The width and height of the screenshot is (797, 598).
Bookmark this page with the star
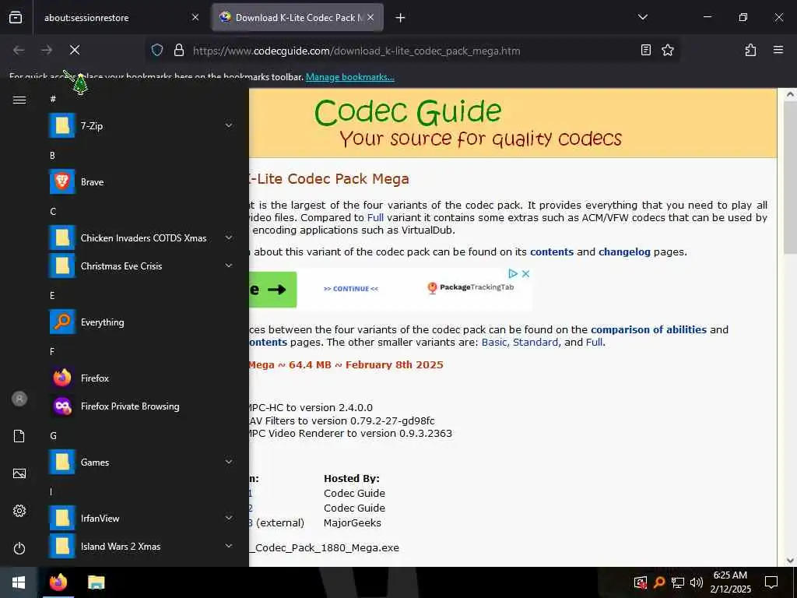[x=667, y=50]
